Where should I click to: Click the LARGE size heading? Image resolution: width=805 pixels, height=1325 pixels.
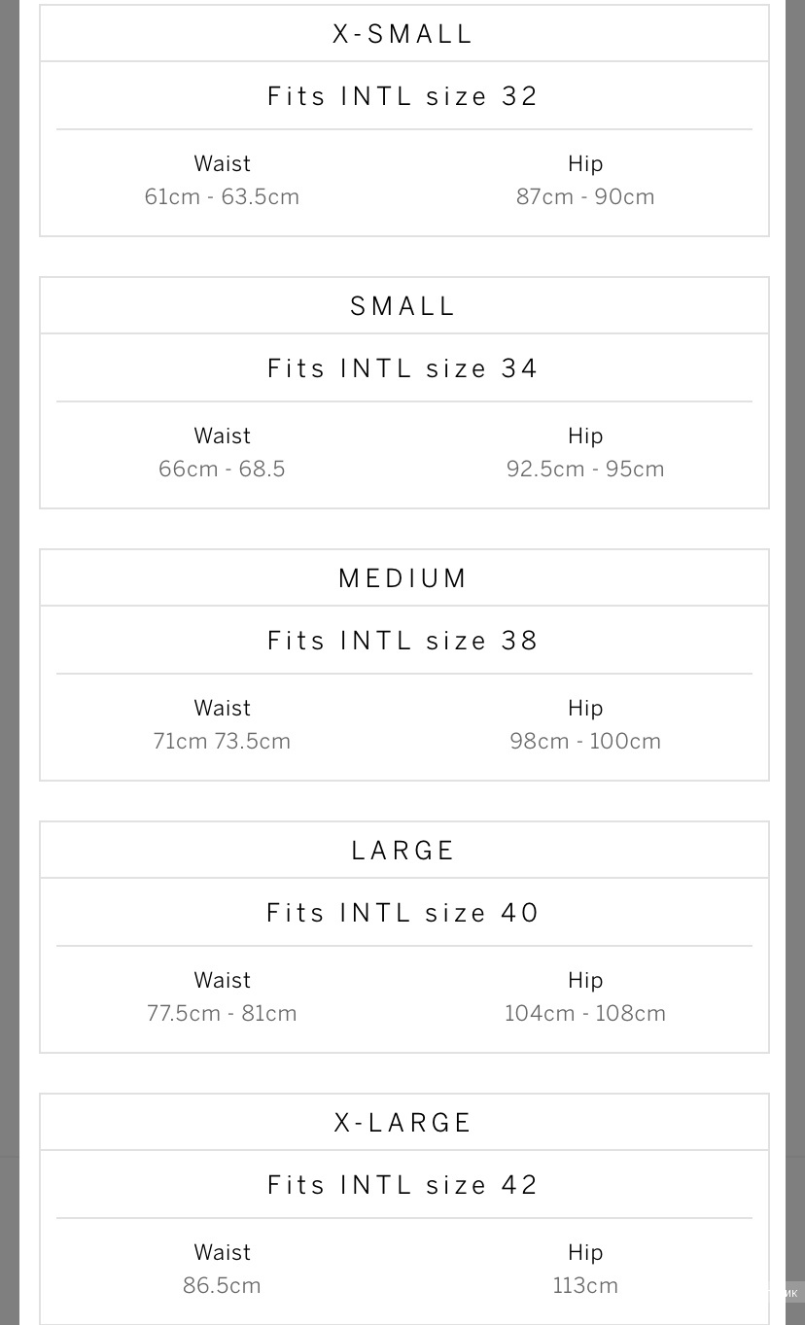[403, 851]
